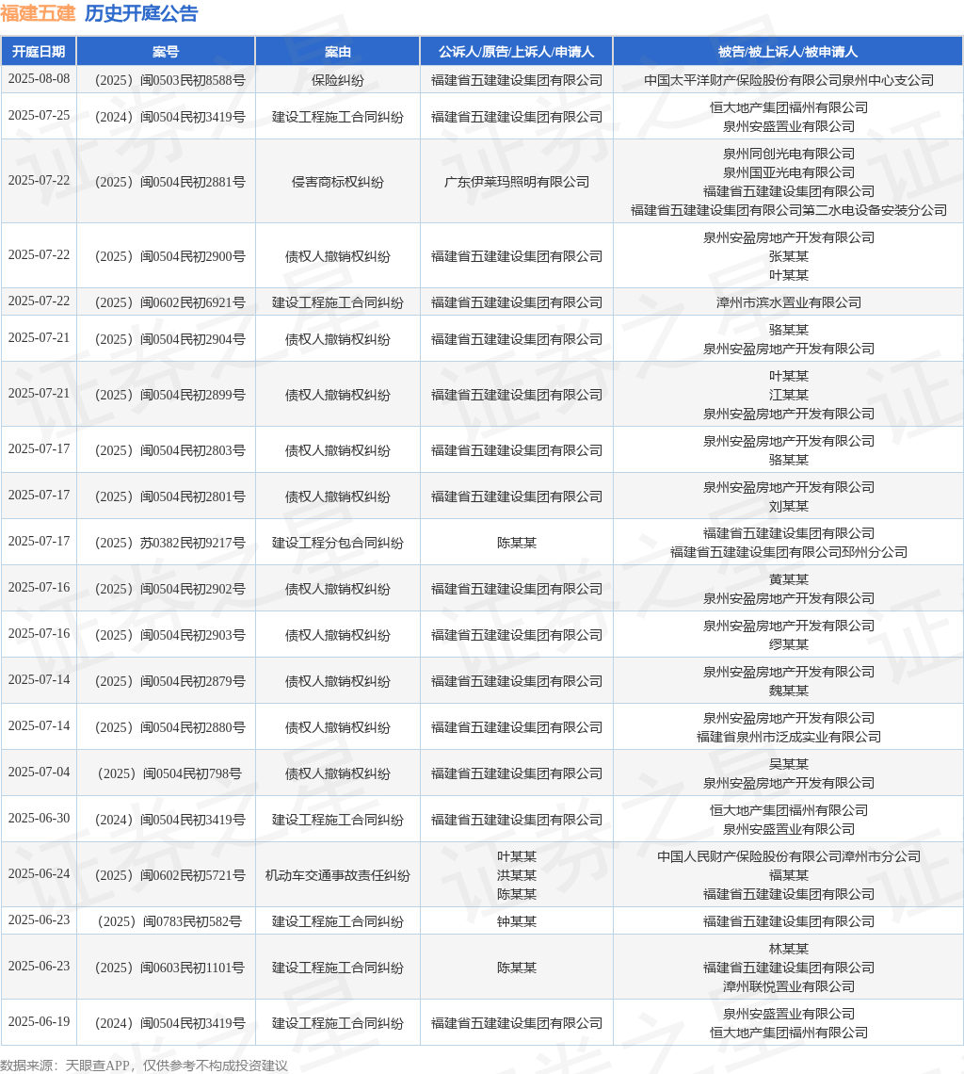Image resolution: width=964 pixels, height=1074 pixels.
Task: Click case number (2025)闽0602民初5721号
Action: pos(169,875)
